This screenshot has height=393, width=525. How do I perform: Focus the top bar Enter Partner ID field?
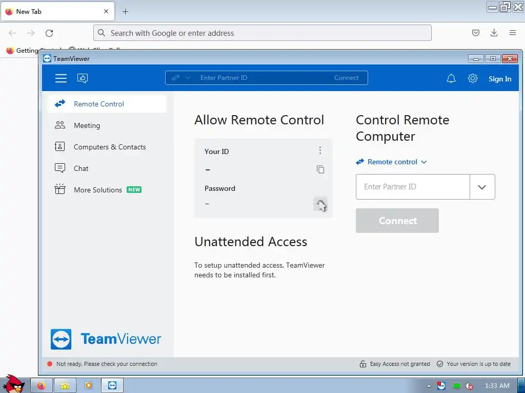point(261,78)
